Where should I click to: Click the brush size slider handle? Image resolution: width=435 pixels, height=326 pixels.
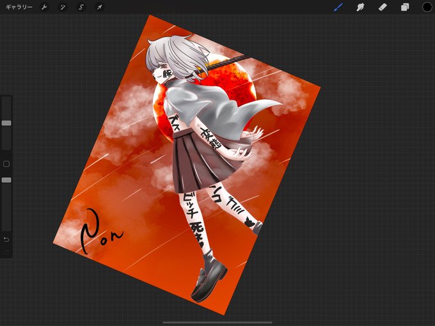[6, 123]
